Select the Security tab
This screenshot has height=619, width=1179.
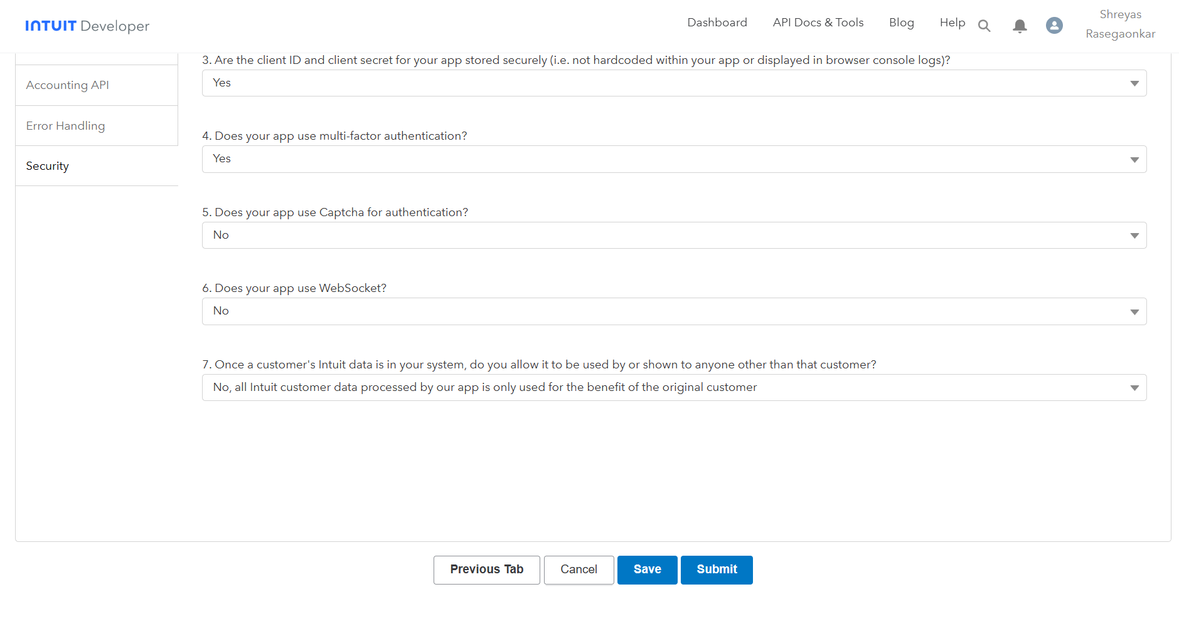pos(48,166)
